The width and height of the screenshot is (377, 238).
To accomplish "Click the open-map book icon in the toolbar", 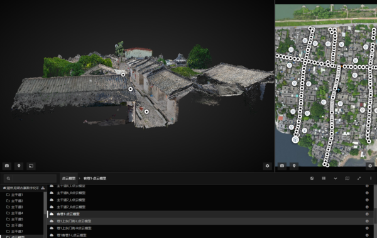I will (347, 178).
